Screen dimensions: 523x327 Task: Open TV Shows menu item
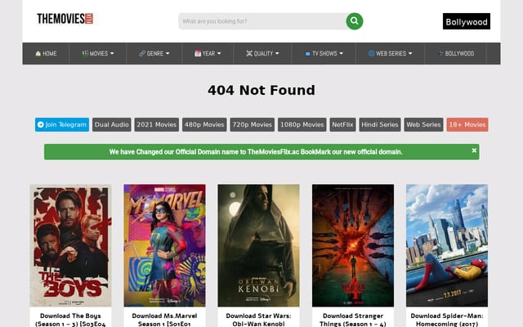324,53
